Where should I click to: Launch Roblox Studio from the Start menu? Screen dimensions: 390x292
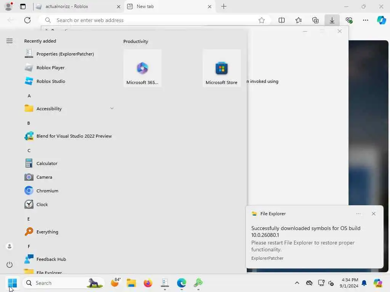coord(45,81)
